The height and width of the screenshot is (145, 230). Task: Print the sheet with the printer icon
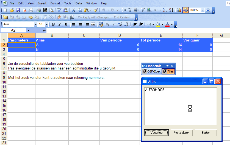pyautogui.click(x=38, y=10)
